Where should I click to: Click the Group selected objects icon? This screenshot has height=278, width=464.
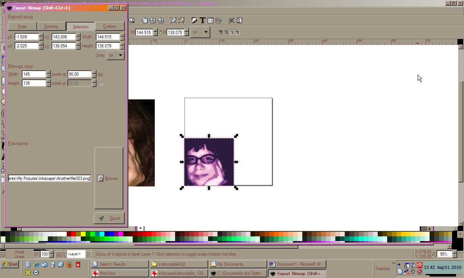pos(174,20)
